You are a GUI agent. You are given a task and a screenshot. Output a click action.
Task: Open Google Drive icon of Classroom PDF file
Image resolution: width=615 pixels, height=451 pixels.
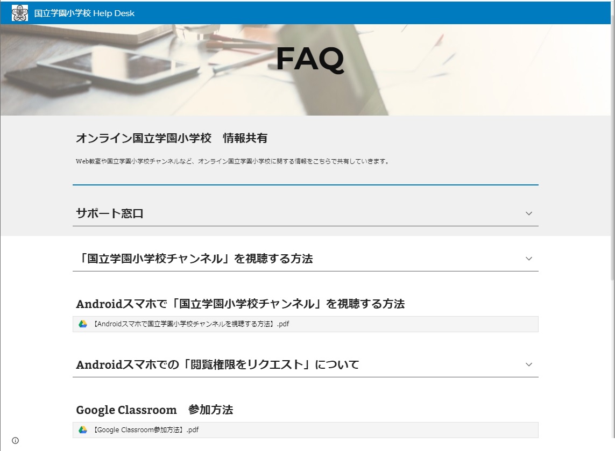(83, 430)
